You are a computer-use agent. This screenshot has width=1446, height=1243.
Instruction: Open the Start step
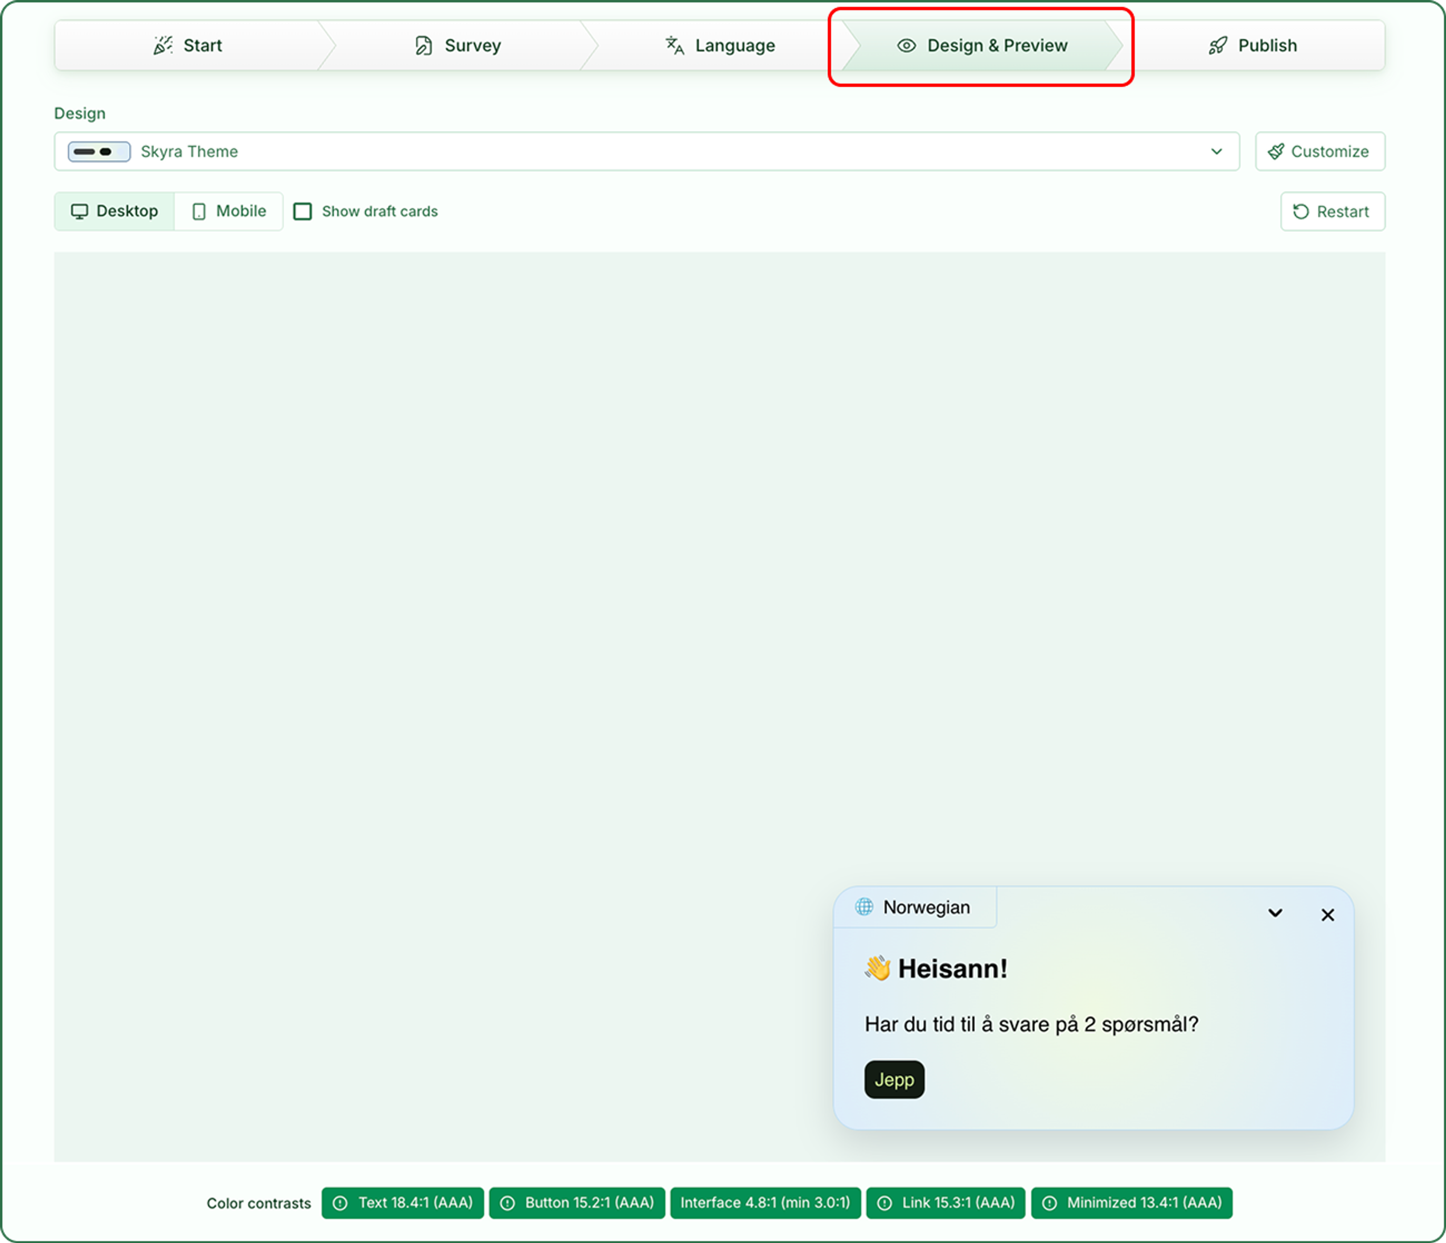(x=187, y=45)
